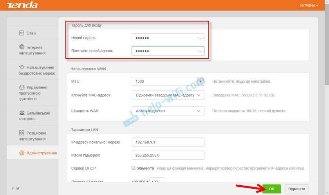Go to Налаштування бездротових мереж
Image resolution: width=329 pixels, height=195 pixels.
coord(37,70)
